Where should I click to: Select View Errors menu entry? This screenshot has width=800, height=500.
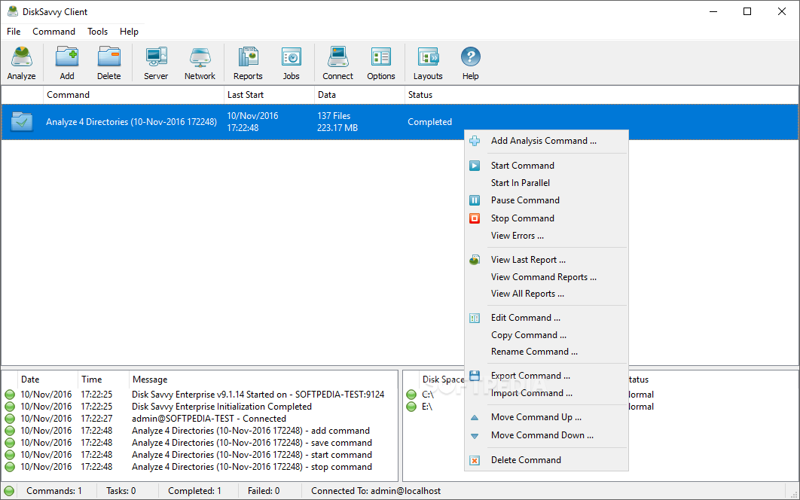point(546,235)
